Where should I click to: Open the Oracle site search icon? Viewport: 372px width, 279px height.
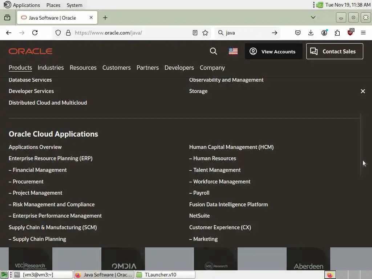pos(213,51)
